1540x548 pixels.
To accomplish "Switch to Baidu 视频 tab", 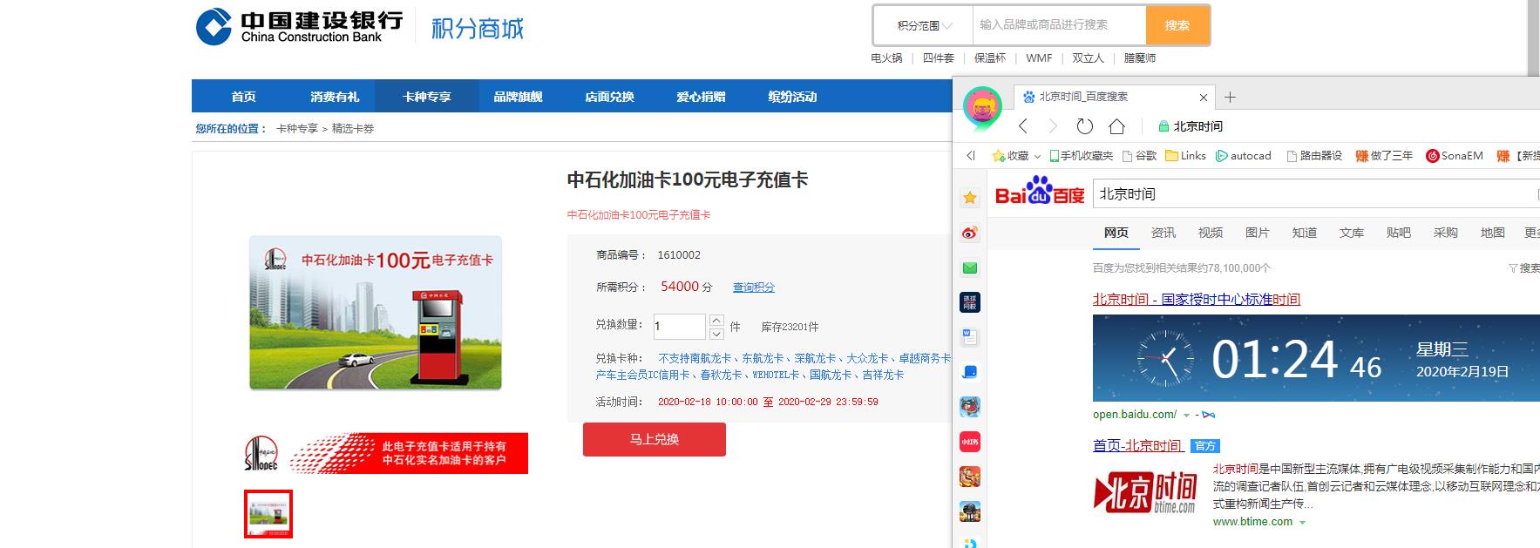I will pyautogui.click(x=1211, y=233).
